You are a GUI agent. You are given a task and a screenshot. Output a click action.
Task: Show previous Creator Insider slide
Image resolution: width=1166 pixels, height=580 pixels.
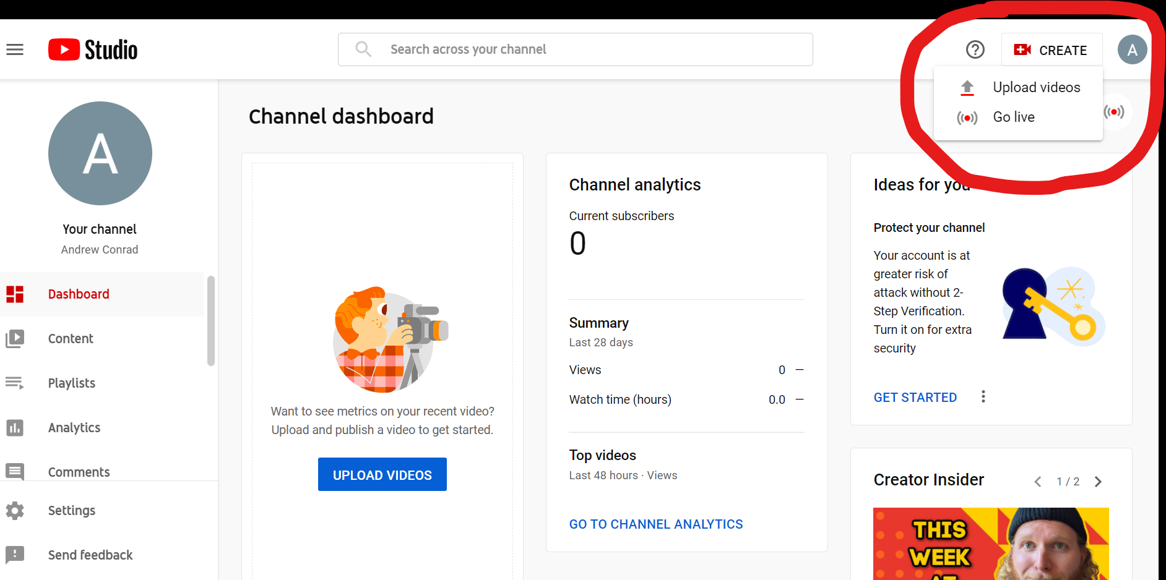click(x=1038, y=482)
